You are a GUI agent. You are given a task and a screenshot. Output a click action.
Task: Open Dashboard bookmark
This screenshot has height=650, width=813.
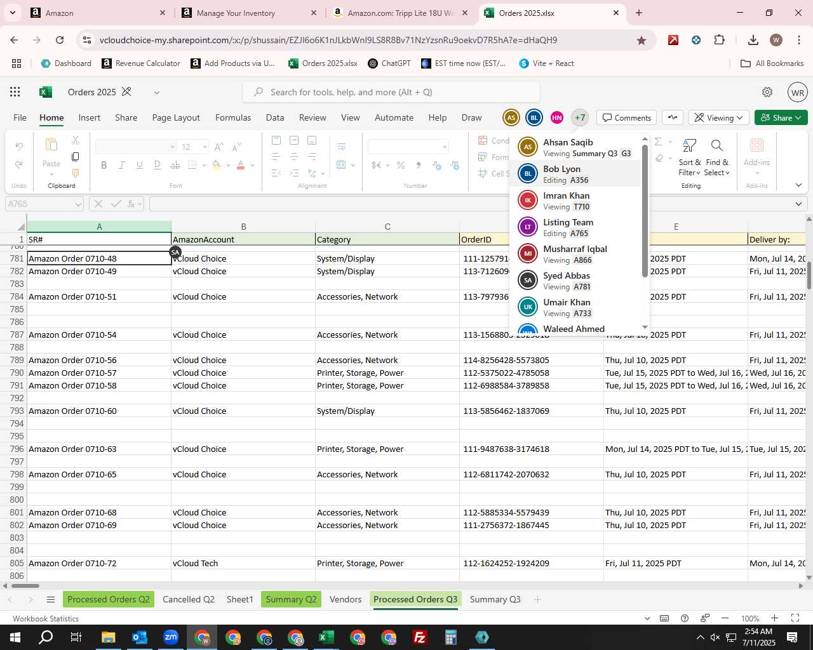66,63
